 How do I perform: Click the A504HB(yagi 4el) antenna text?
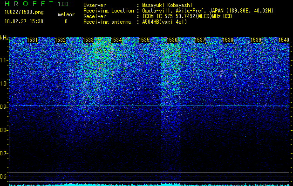click(x=164, y=22)
